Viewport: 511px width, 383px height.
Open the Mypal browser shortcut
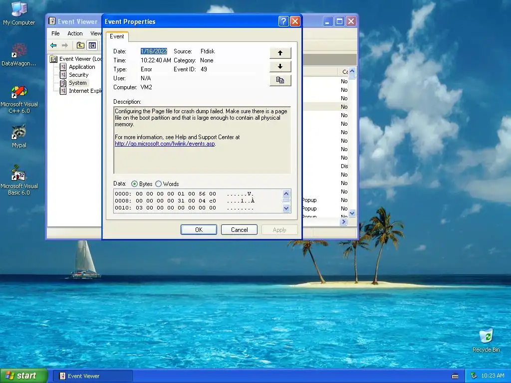point(19,137)
